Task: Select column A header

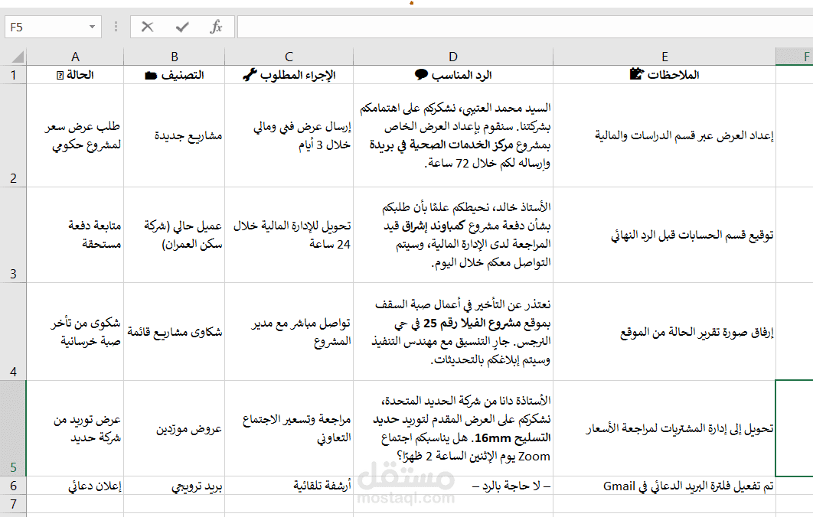Action: (x=75, y=57)
